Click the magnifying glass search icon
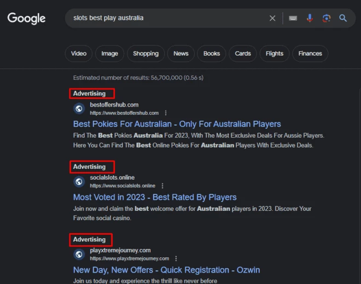This screenshot has width=361, height=284. (343, 18)
